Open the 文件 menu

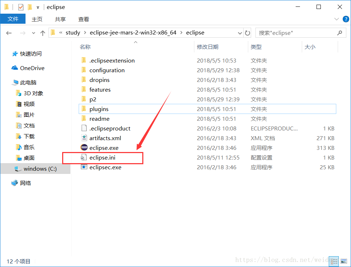[x=13, y=19]
